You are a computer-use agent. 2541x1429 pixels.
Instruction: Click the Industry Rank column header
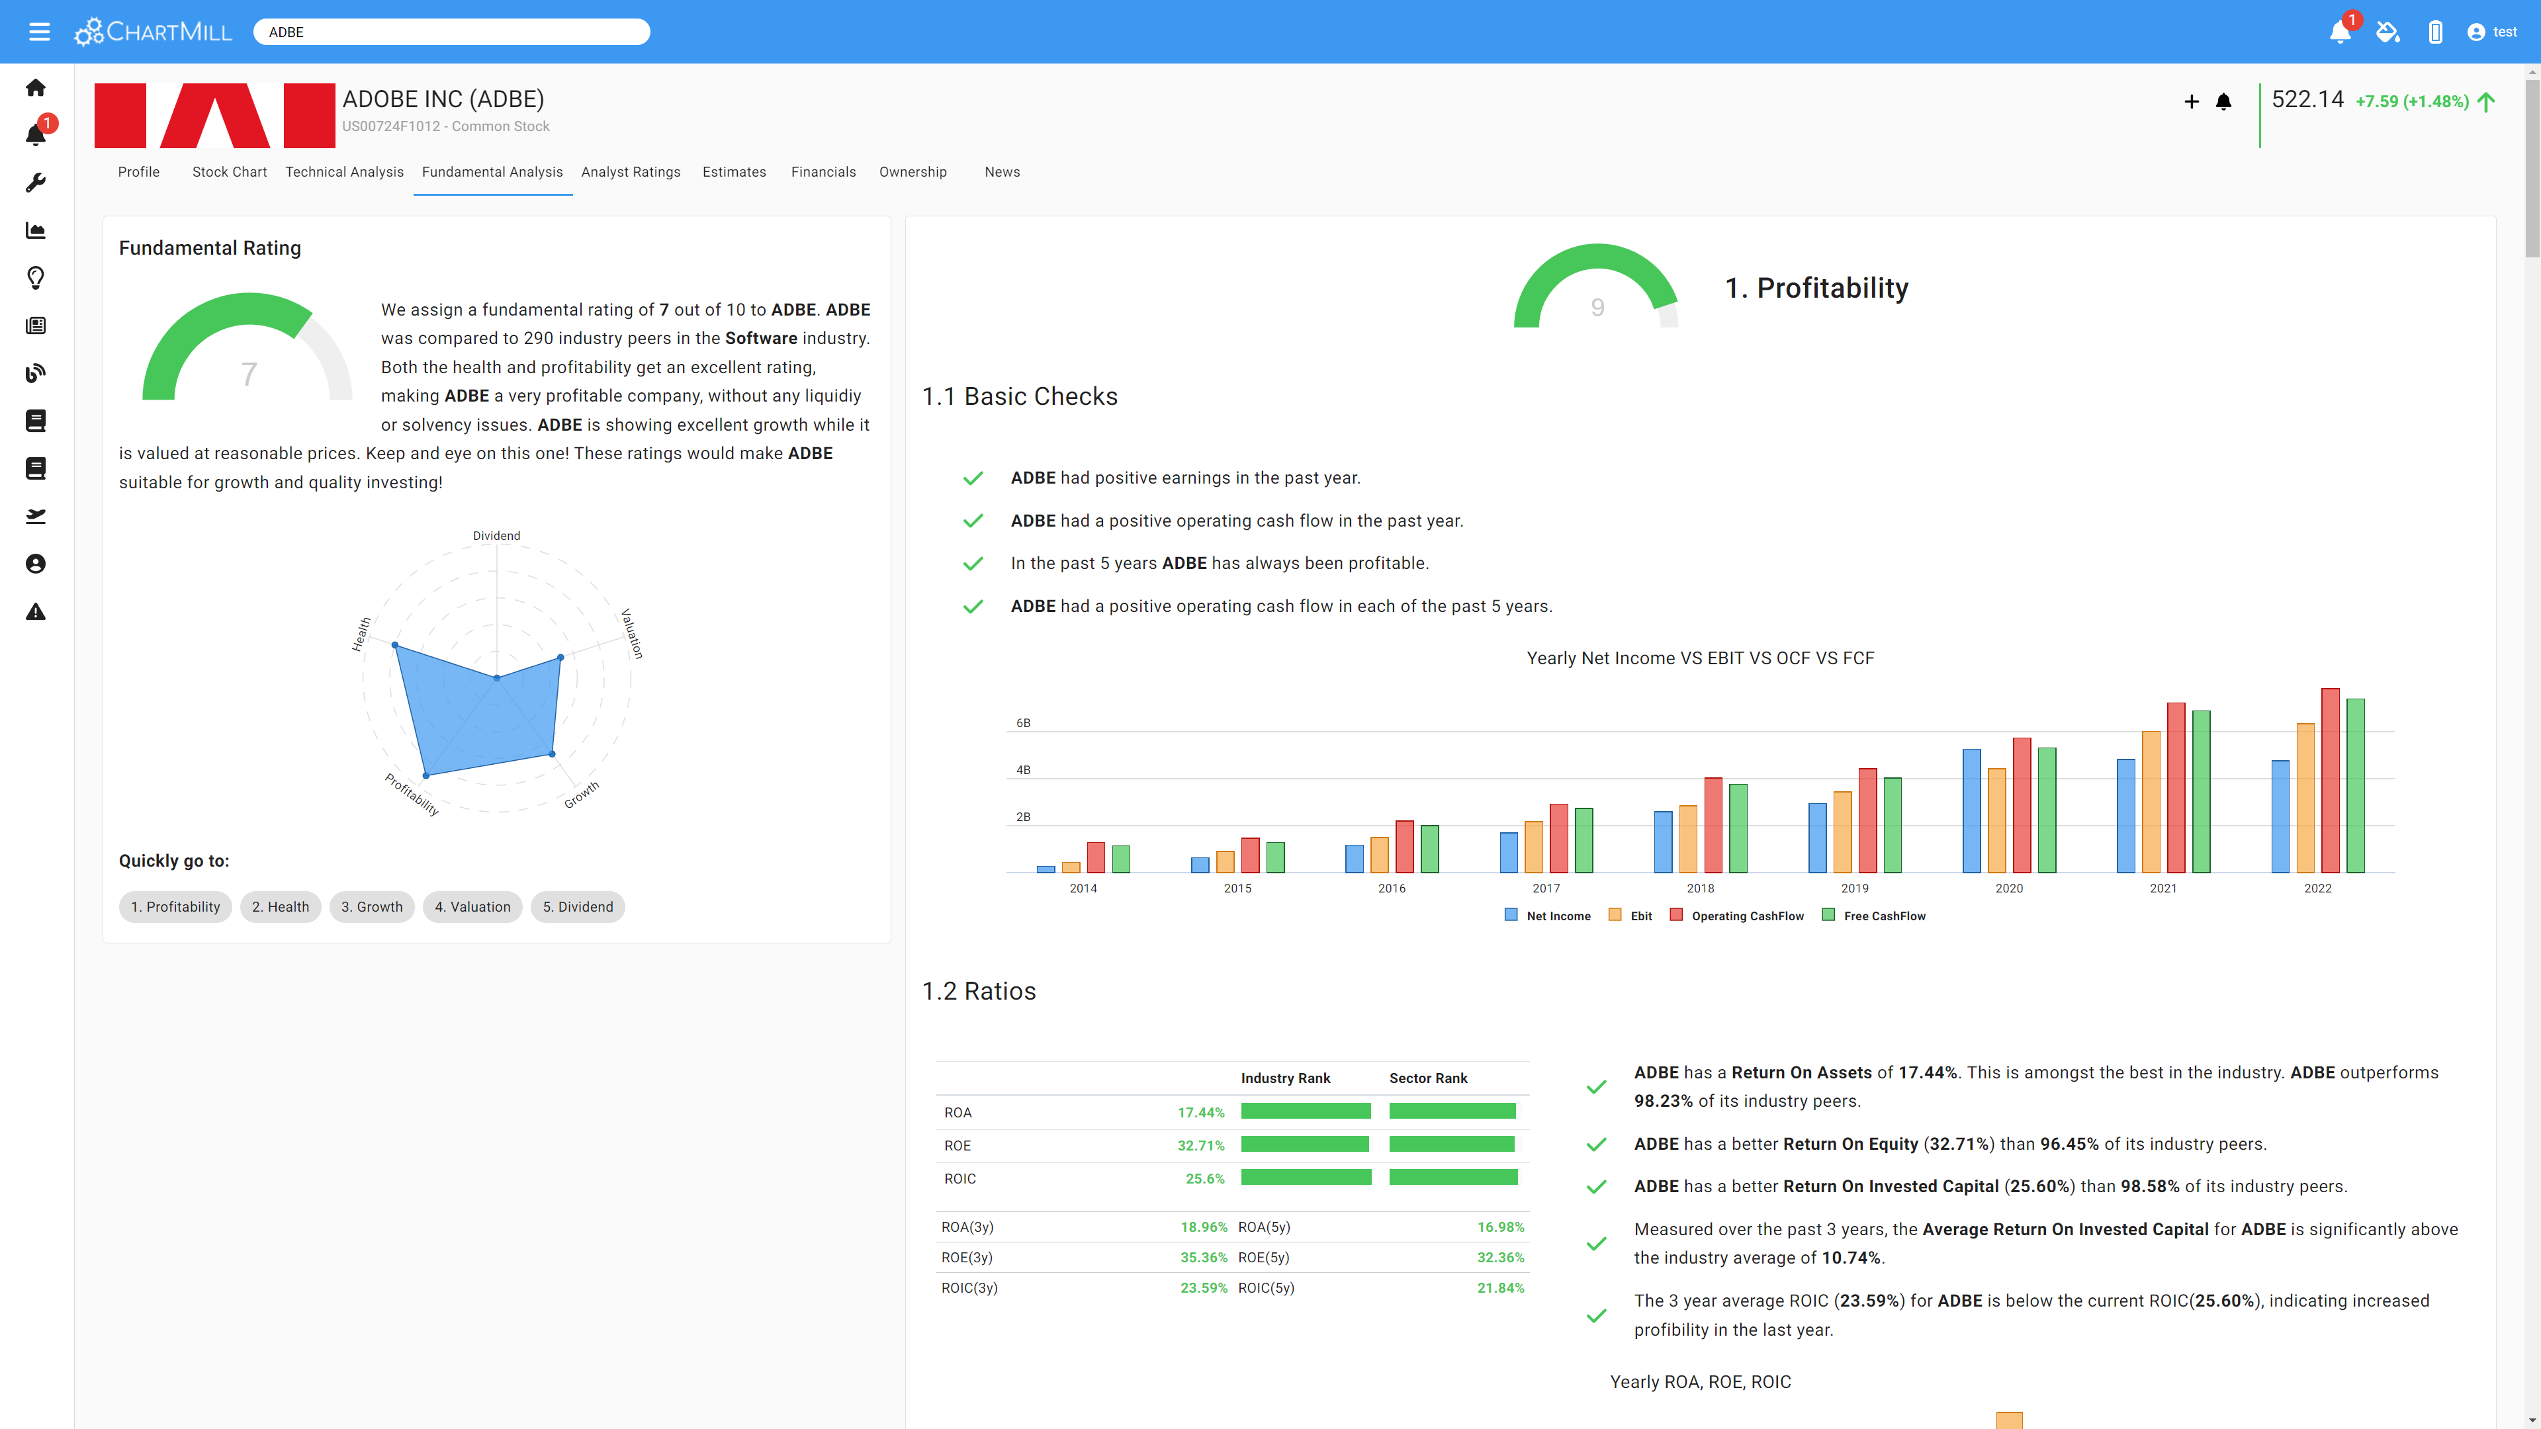pos(1285,1078)
